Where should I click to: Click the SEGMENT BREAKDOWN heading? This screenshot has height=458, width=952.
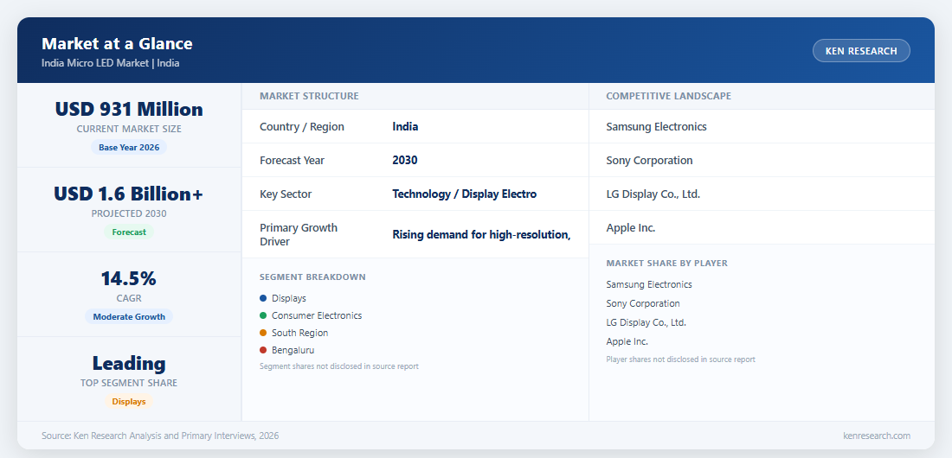pyautogui.click(x=312, y=277)
